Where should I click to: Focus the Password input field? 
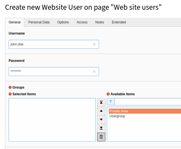pyautogui.click(x=54, y=72)
